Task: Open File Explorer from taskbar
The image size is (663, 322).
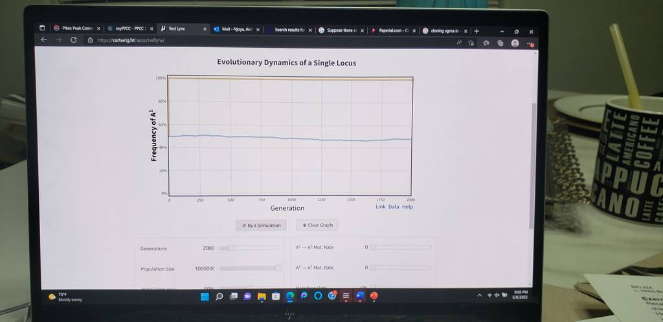Action: (x=262, y=297)
